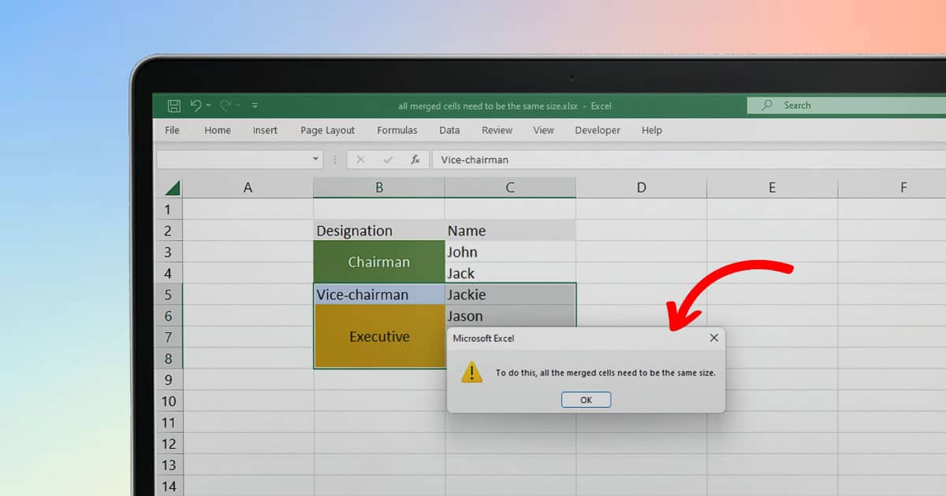This screenshot has height=496, width=946.
Task: Click the Cancel X icon in formula bar
Action: click(360, 160)
